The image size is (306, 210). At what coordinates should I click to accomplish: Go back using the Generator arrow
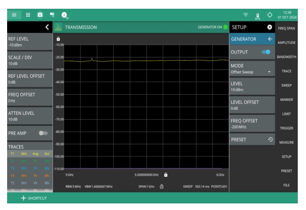pyautogui.click(x=270, y=39)
